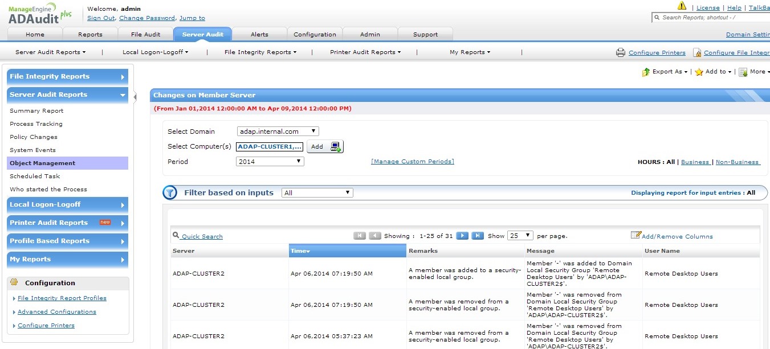This screenshot has width=770, height=349.
Task: Click the funnel filter icon
Action: tap(170, 193)
